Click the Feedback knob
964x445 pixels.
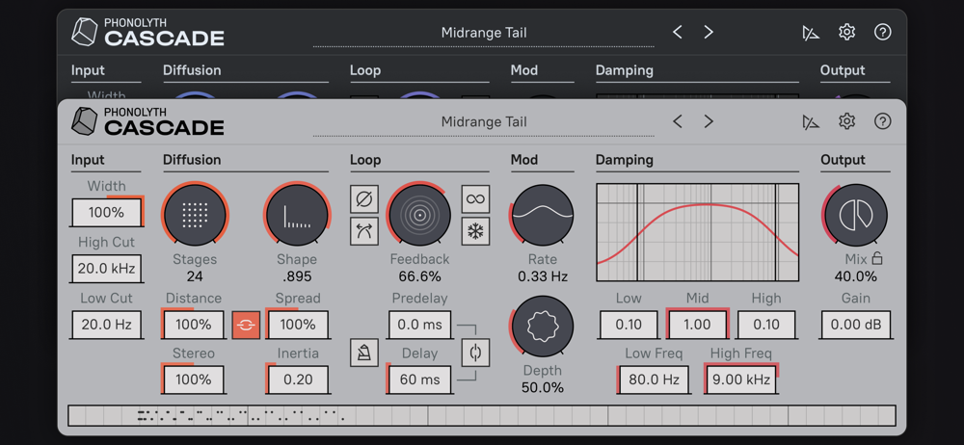[x=419, y=215]
